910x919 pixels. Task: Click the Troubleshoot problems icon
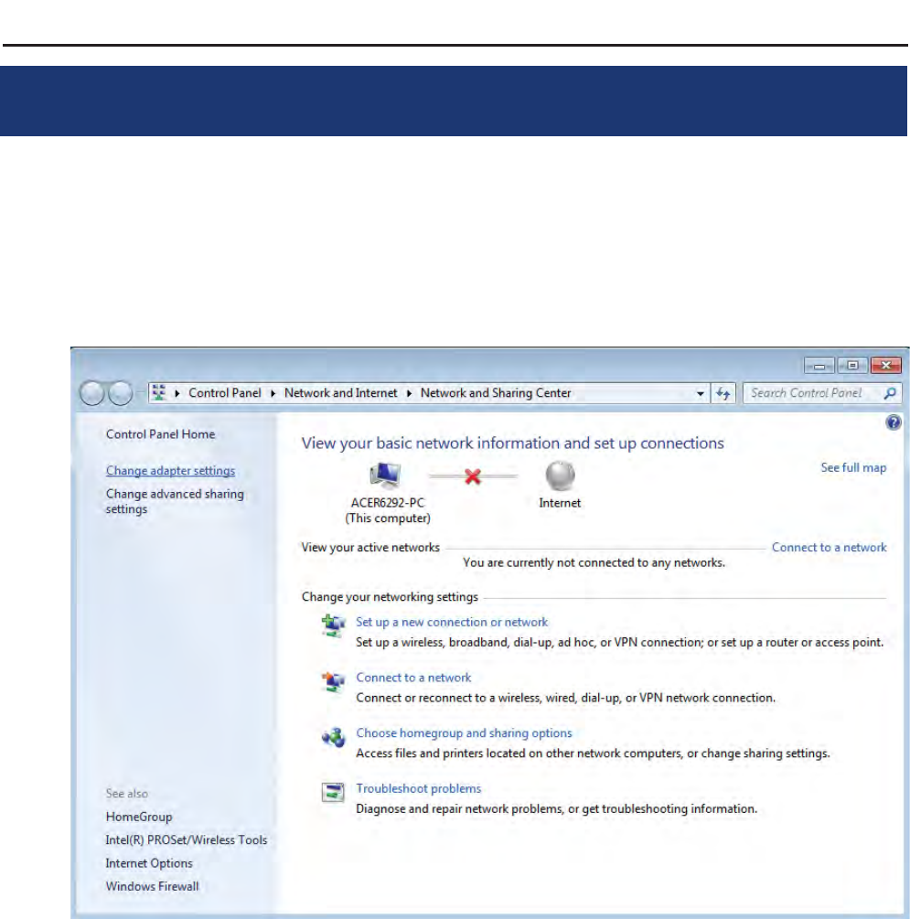333,793
